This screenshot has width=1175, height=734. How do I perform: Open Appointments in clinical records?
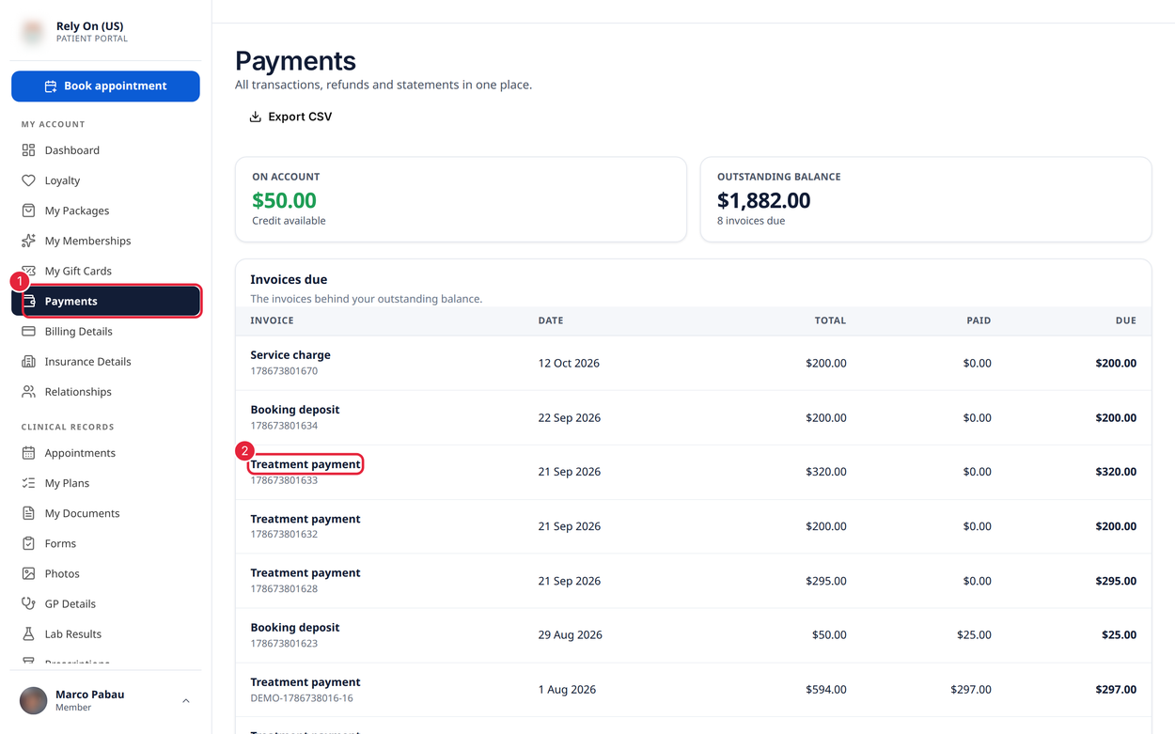[105, 453]
